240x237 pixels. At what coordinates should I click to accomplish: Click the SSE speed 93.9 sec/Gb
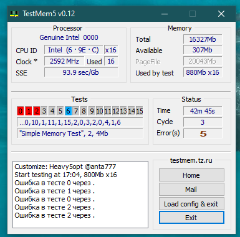click(81, 72)
